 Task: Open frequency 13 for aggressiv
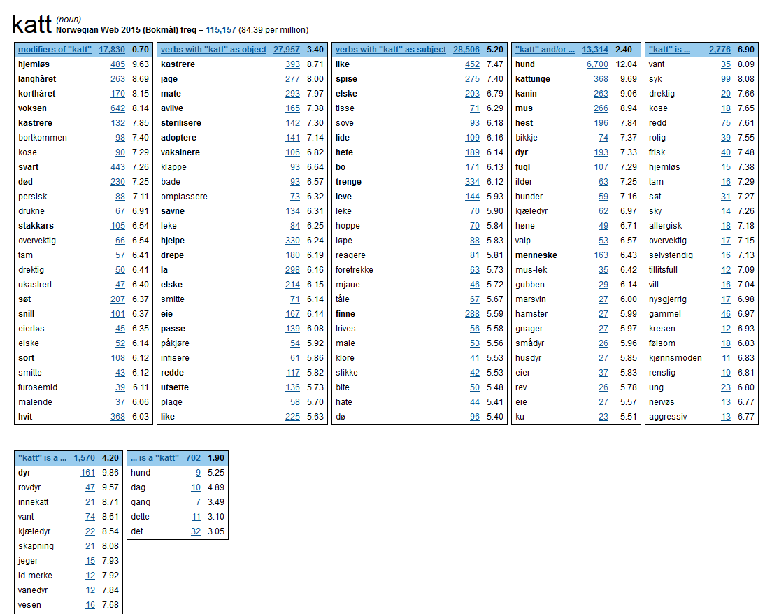click(x=726, y=416)
